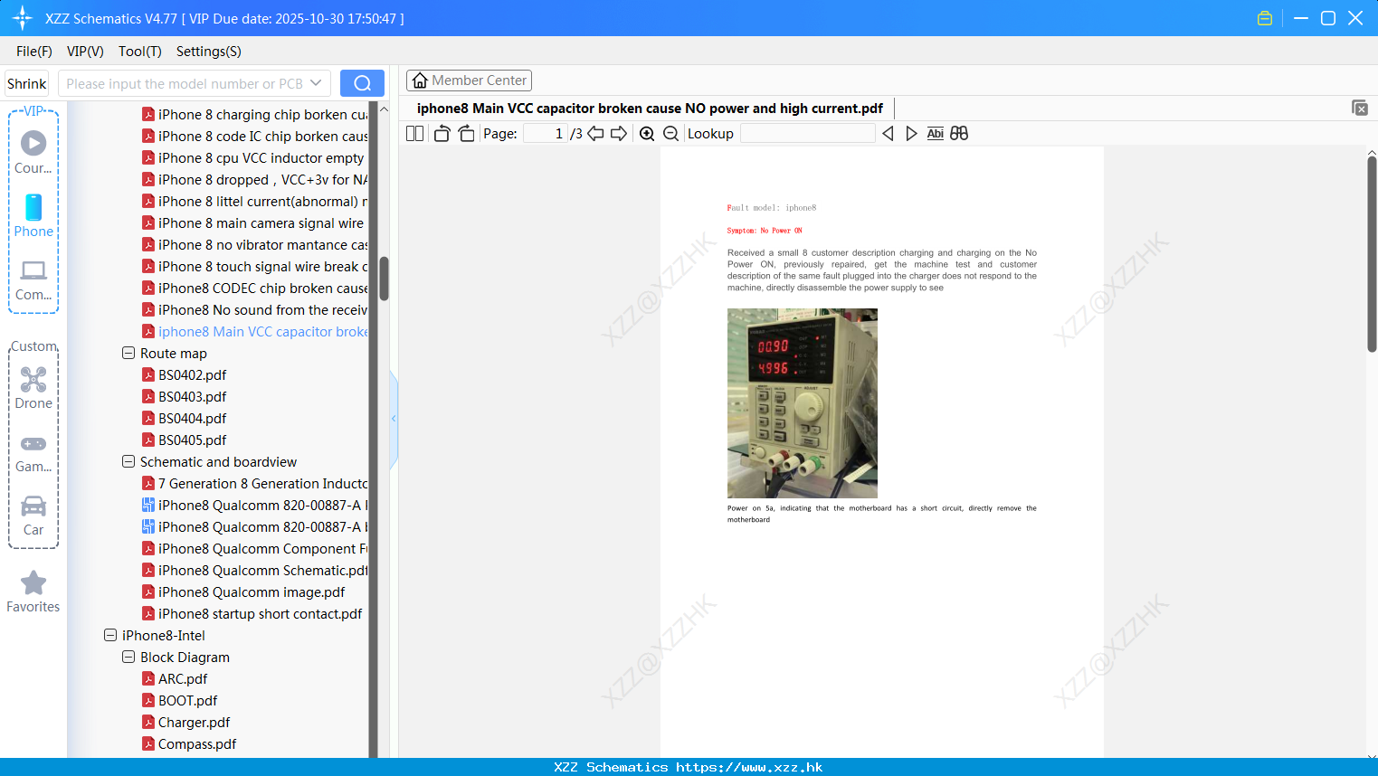
Task: Rotate page counterclockwise
Action: pos(442,134)
